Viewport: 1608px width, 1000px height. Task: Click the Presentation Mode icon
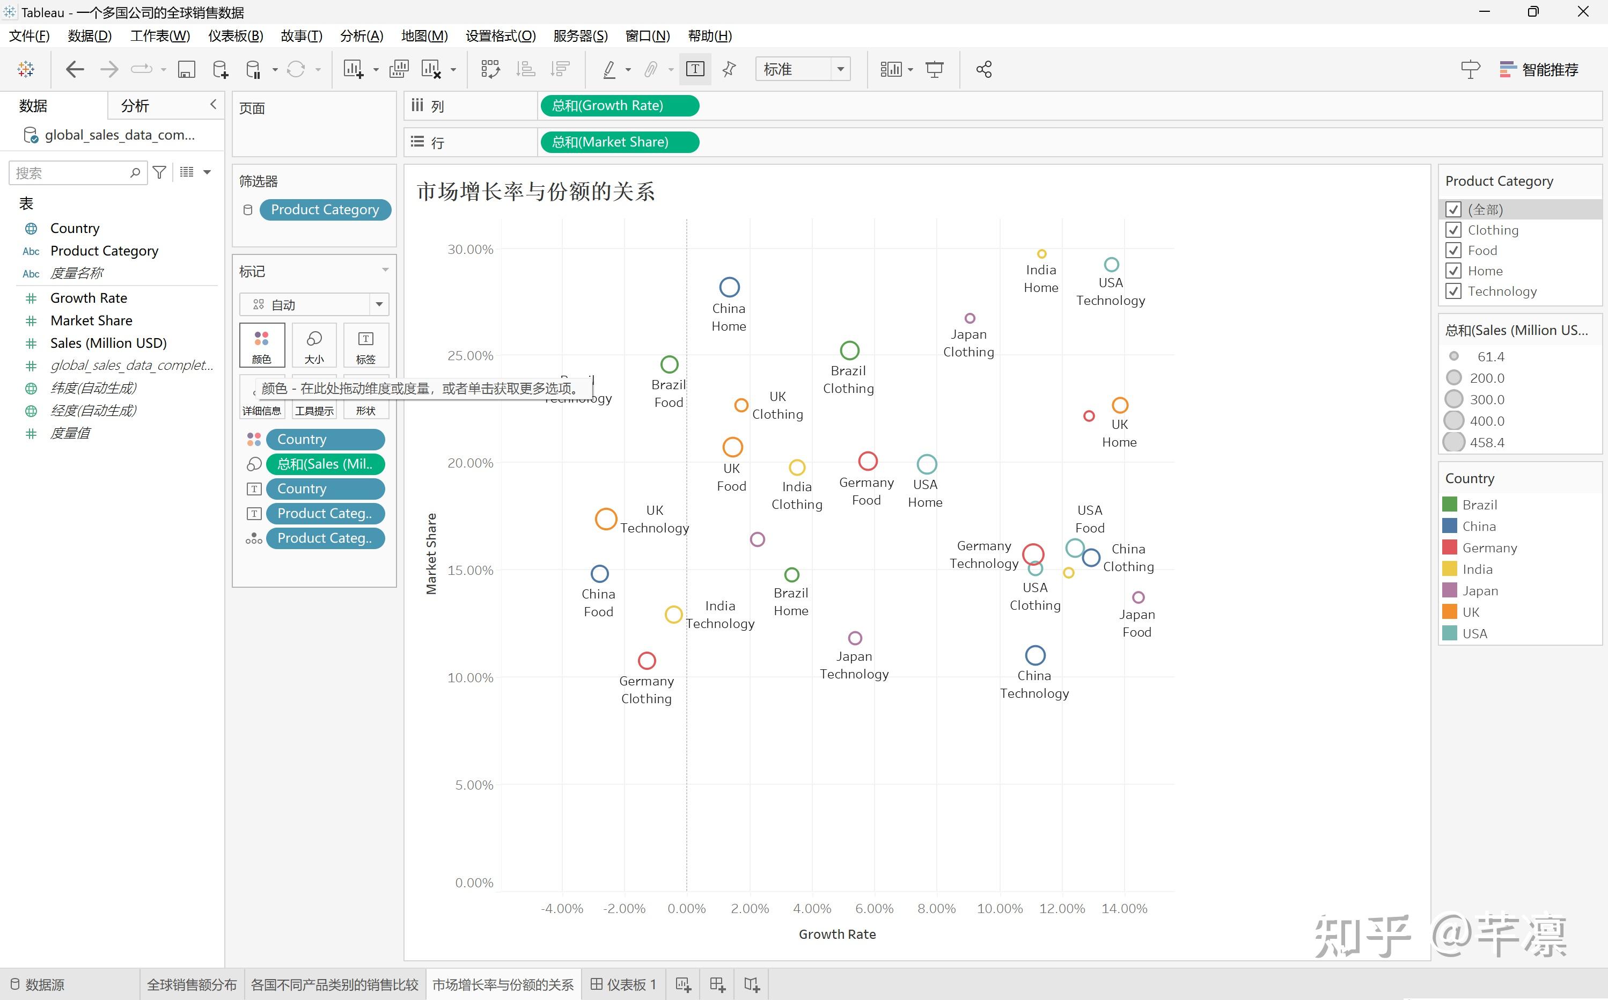click(x=935, y=69)
